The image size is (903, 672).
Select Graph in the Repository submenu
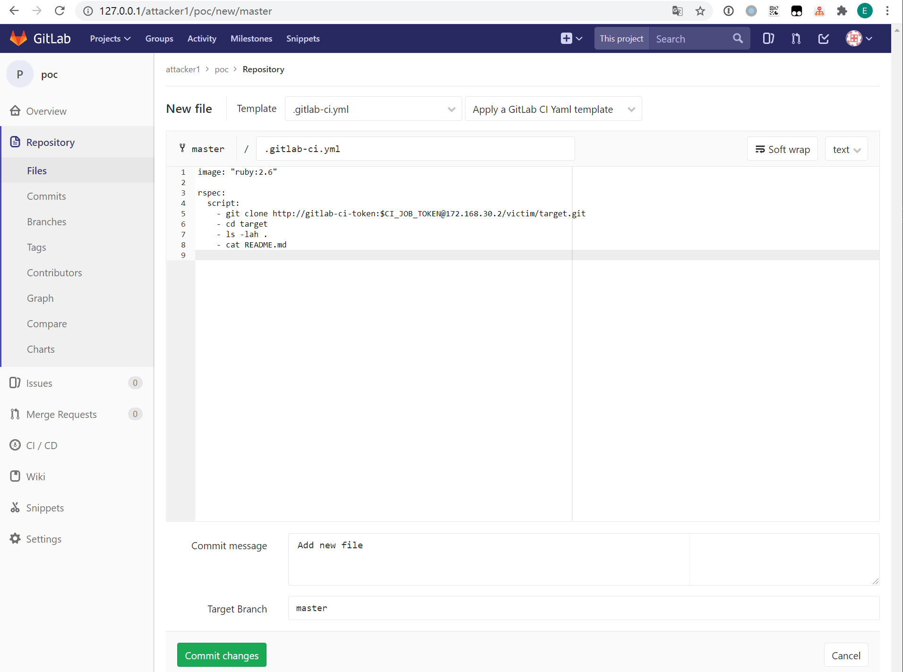[40, 298]
